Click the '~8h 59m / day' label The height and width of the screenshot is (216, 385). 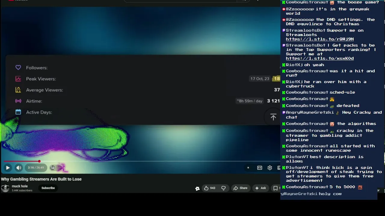249,101
